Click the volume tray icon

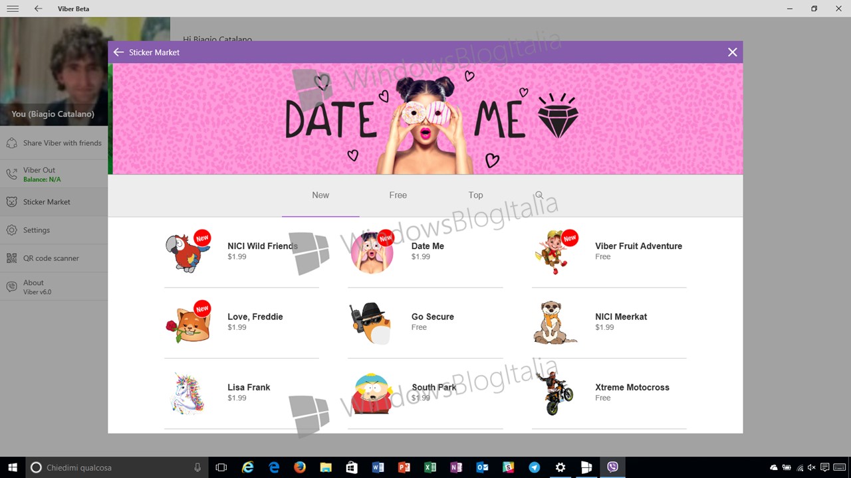point(812,467)
